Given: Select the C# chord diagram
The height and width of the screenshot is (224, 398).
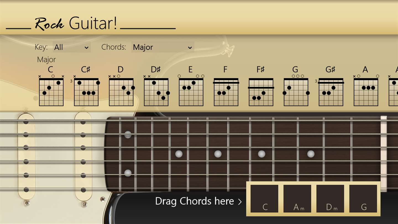Looking at the screenshot, I should click(86, 90).
